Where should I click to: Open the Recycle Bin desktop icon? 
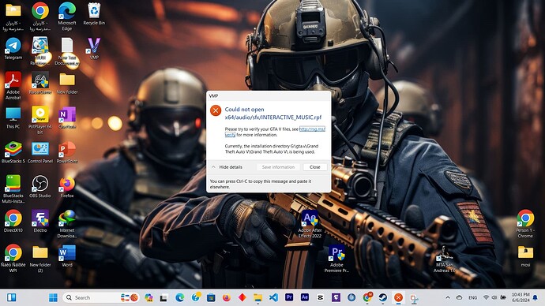coord(94,14)
